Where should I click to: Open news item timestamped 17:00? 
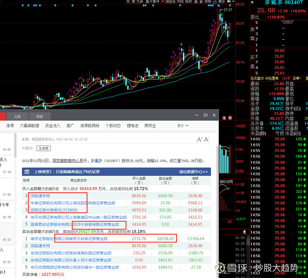7,188
